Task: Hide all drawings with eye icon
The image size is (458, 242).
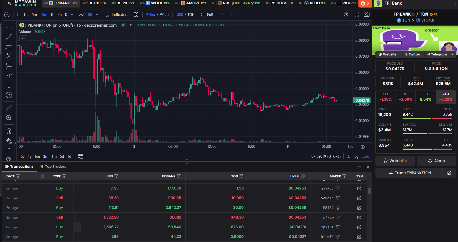Action: click(9, 159)
